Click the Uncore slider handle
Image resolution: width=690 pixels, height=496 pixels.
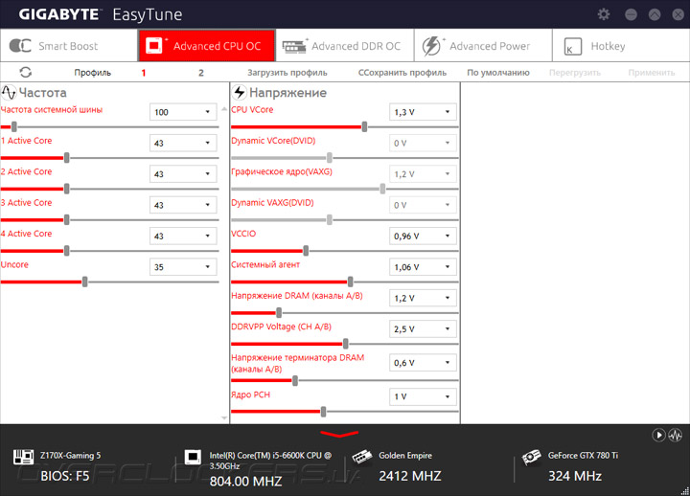pyautogui.click(x=84, y=282)
